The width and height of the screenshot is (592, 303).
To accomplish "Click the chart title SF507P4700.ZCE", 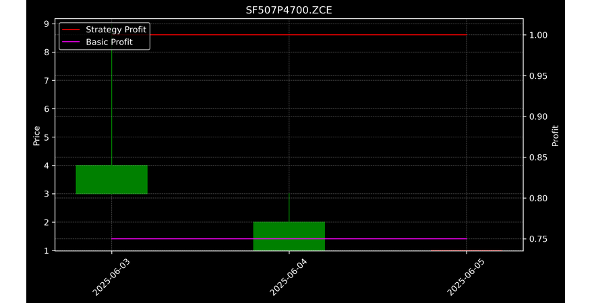I will click(289, 10).
